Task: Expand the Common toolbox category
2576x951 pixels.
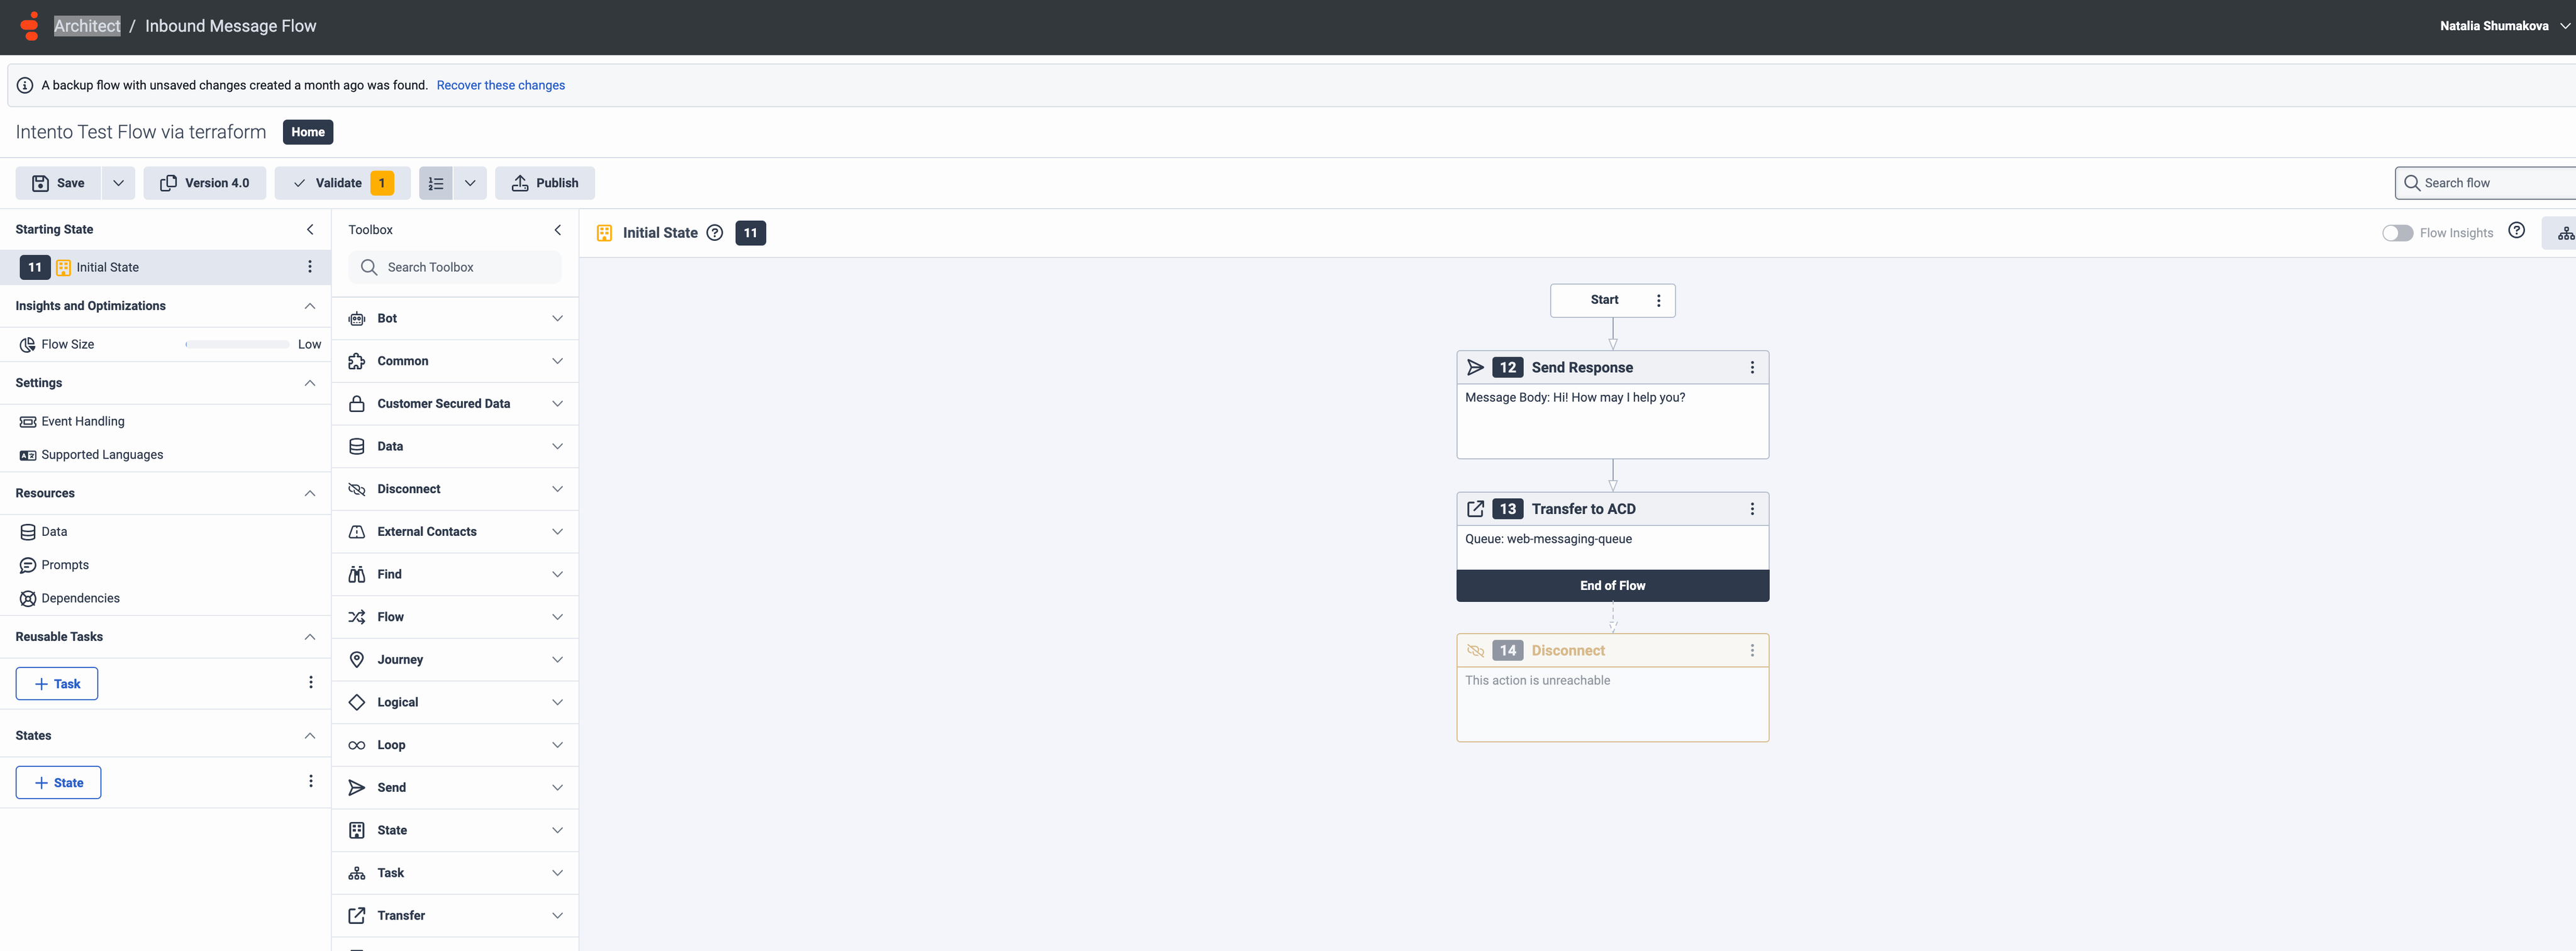Action: [x=455, y=361]
